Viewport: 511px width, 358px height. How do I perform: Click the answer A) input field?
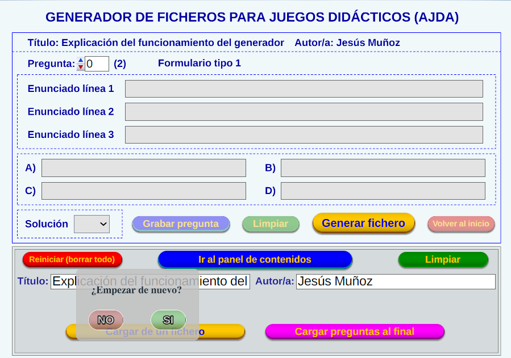(x=143, y=168)
